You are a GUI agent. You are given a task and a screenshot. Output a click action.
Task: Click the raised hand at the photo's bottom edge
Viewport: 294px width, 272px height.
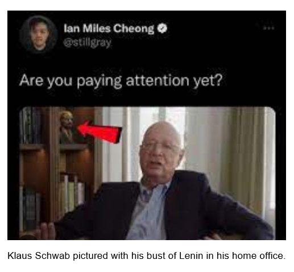point(47,230)
